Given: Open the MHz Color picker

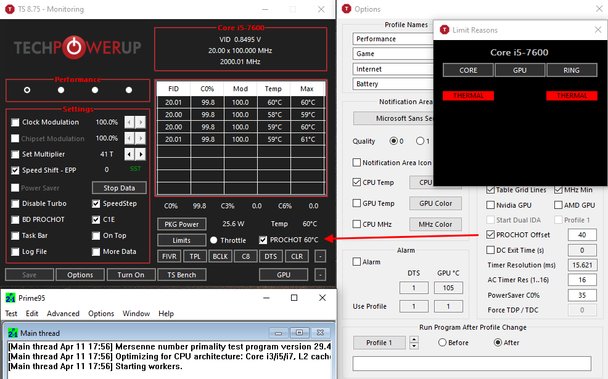Looking at the screenshot, I should pos(435,224).
